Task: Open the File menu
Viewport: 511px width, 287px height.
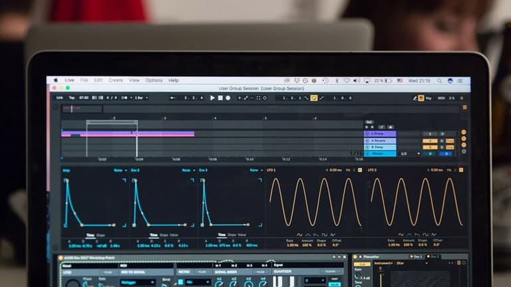Action: pyautogui.click(x=84, y=80)
